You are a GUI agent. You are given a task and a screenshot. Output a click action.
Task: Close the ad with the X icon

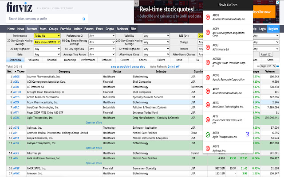[x=277, y=2]
